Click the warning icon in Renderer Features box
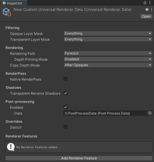154x162 pixels. [x=11, y=147]
